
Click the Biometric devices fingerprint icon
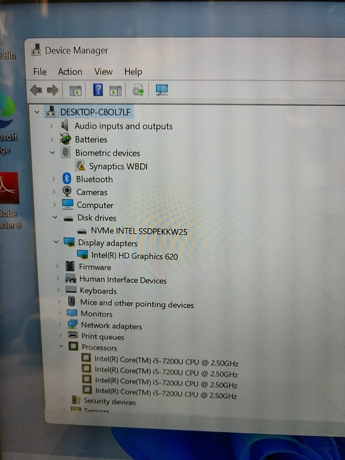66,152
